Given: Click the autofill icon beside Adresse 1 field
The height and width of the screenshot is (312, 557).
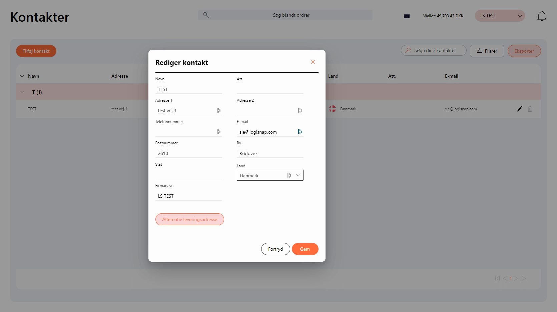Looking at the screenshot, I should tap(218, 110).
